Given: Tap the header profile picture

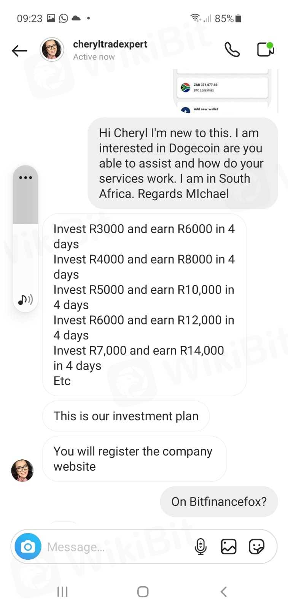Looking at the screenshot, I should (52, 49).
